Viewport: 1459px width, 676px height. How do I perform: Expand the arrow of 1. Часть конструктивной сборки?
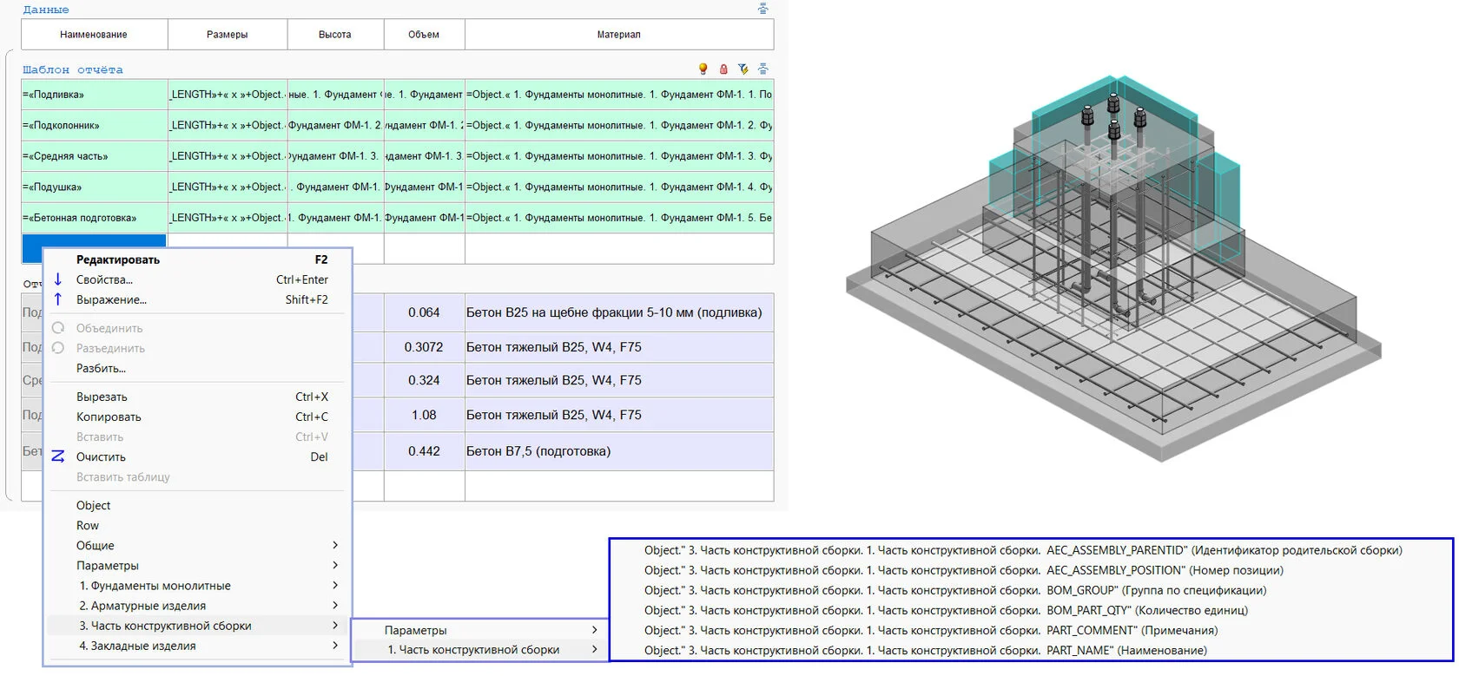(x=595, y=649)
